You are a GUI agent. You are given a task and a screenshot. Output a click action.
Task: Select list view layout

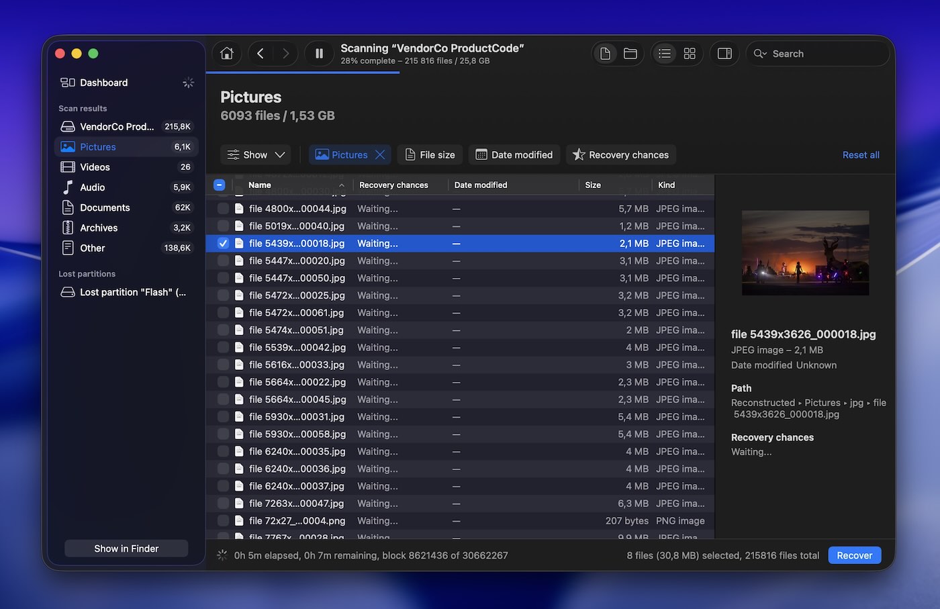coord(665,54)
